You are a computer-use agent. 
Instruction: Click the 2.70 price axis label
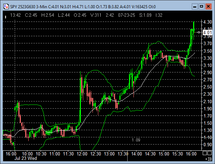coord(207,80)
